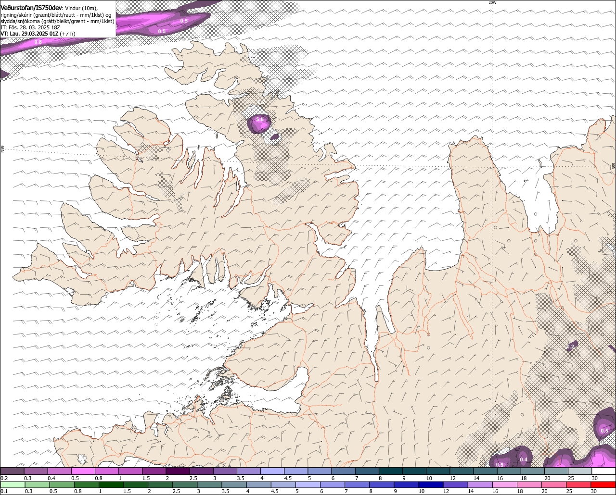Screen dimensions: 616x495
Task: Click the 0.8 value in the pink band
Action: 38,42
